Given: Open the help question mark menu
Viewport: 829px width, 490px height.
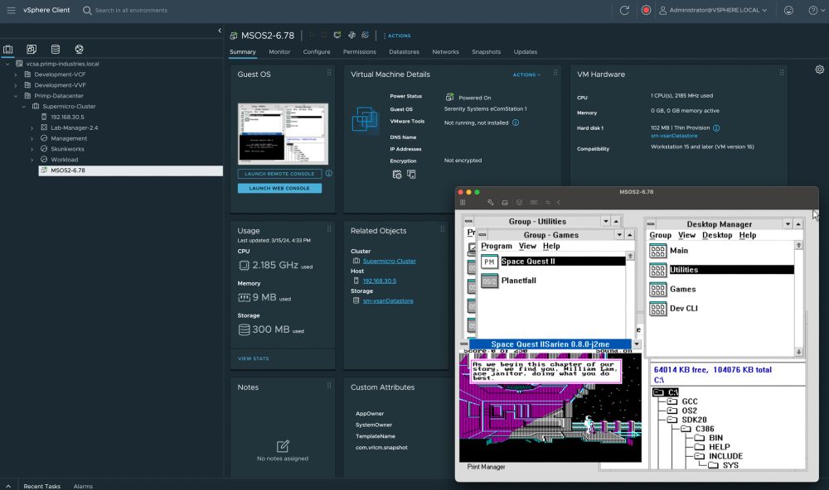Looking at the screenshot, I should coord(815,10).
